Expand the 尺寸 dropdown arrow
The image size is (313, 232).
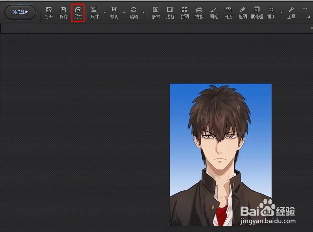104,12
